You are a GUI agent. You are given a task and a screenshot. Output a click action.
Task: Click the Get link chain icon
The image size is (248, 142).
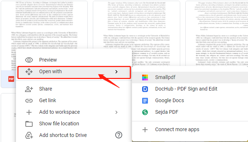click(29, 101)
